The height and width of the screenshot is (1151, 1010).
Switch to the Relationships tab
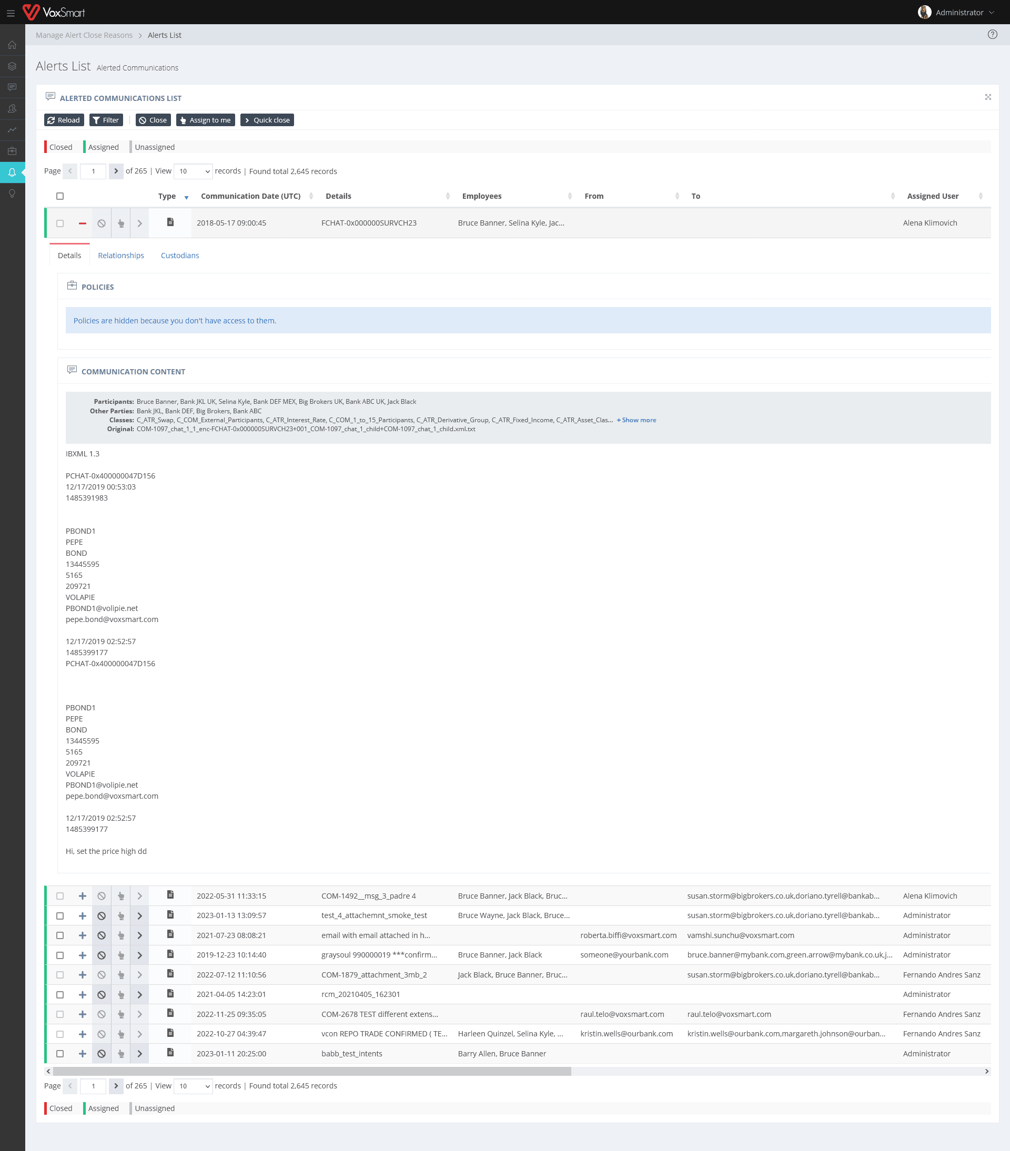pyautogui.click(x=120, y=255)
